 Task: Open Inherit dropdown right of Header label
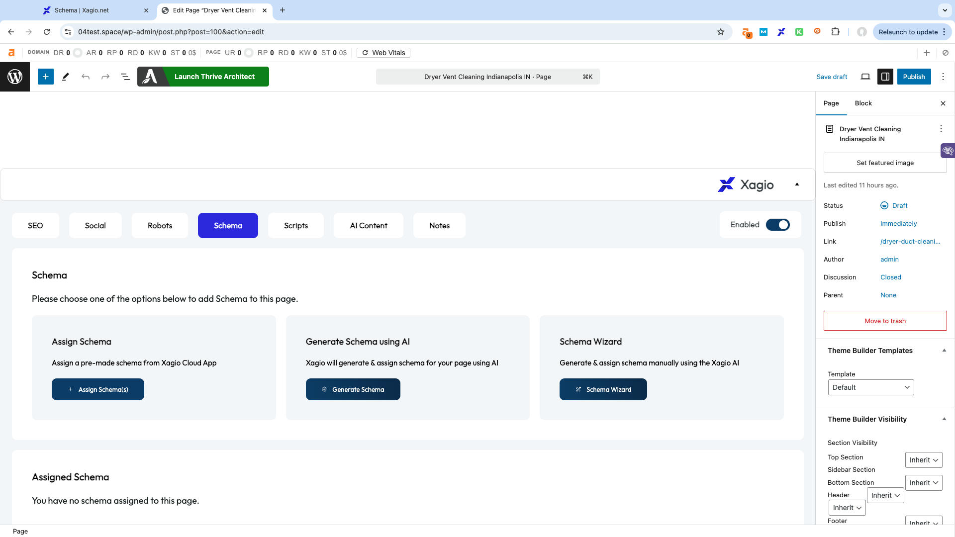pos(885,495)
